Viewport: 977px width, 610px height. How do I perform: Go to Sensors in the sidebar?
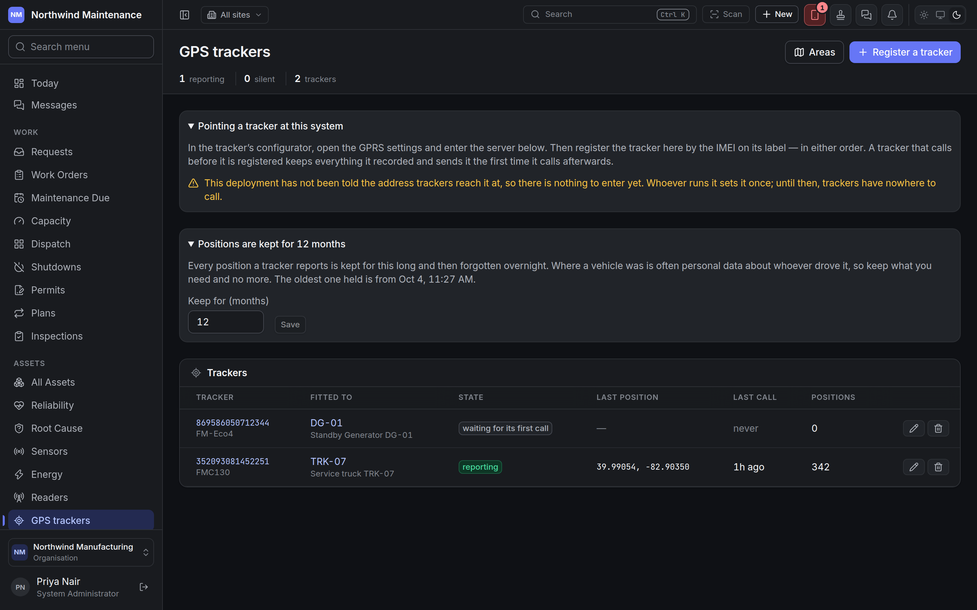(81, 451)
